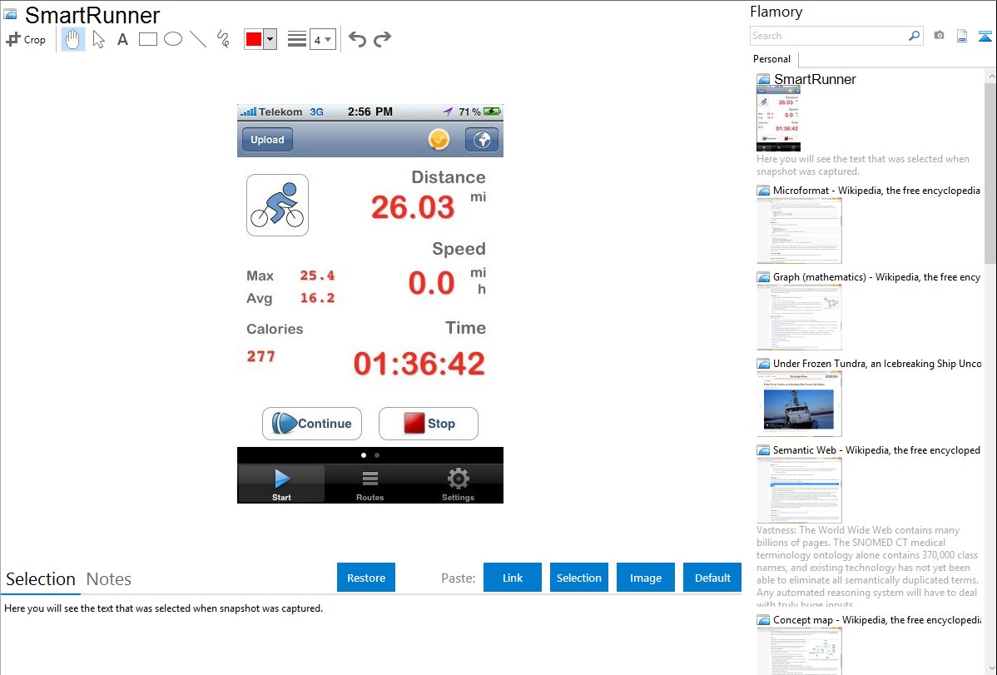Click the Restore button
The image size is (997, 675).
click(366, 578)
